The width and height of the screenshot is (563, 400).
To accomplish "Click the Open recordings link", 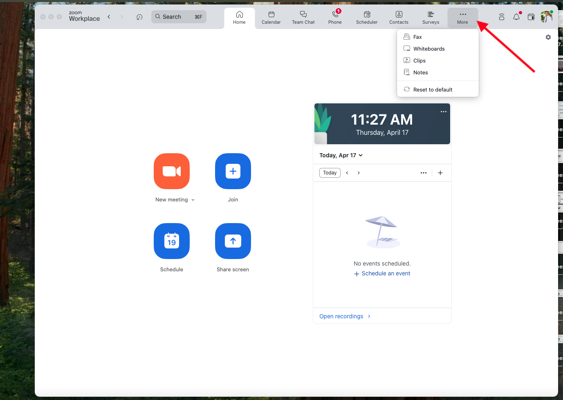I will point(345,316).
